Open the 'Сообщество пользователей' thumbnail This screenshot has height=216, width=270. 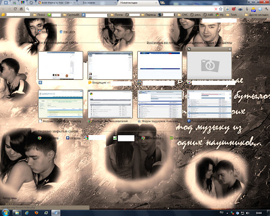click(110, 104)
